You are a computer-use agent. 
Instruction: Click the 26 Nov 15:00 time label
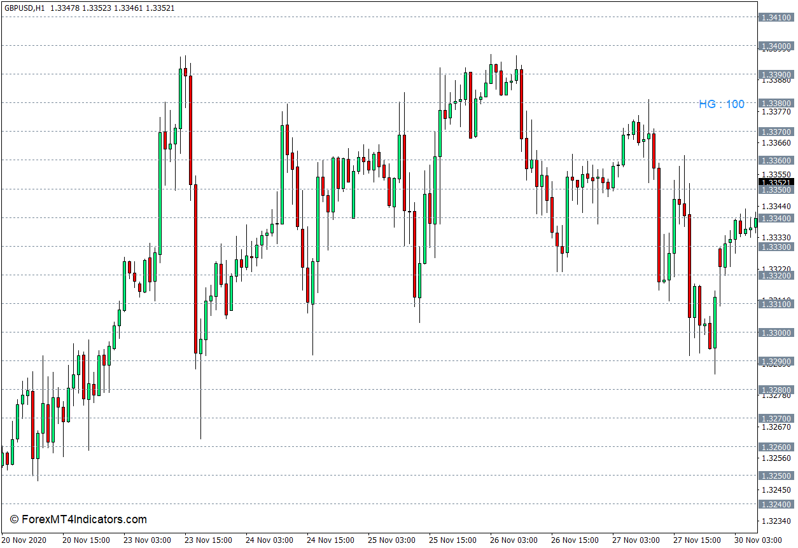(x=575, y=540)
